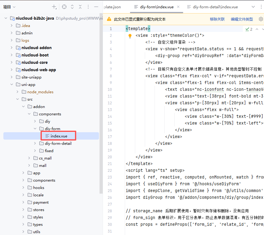This screenshot has height=235, width=264.
Task: Click the collapse all icon in project panel
Action: point(80,7)
